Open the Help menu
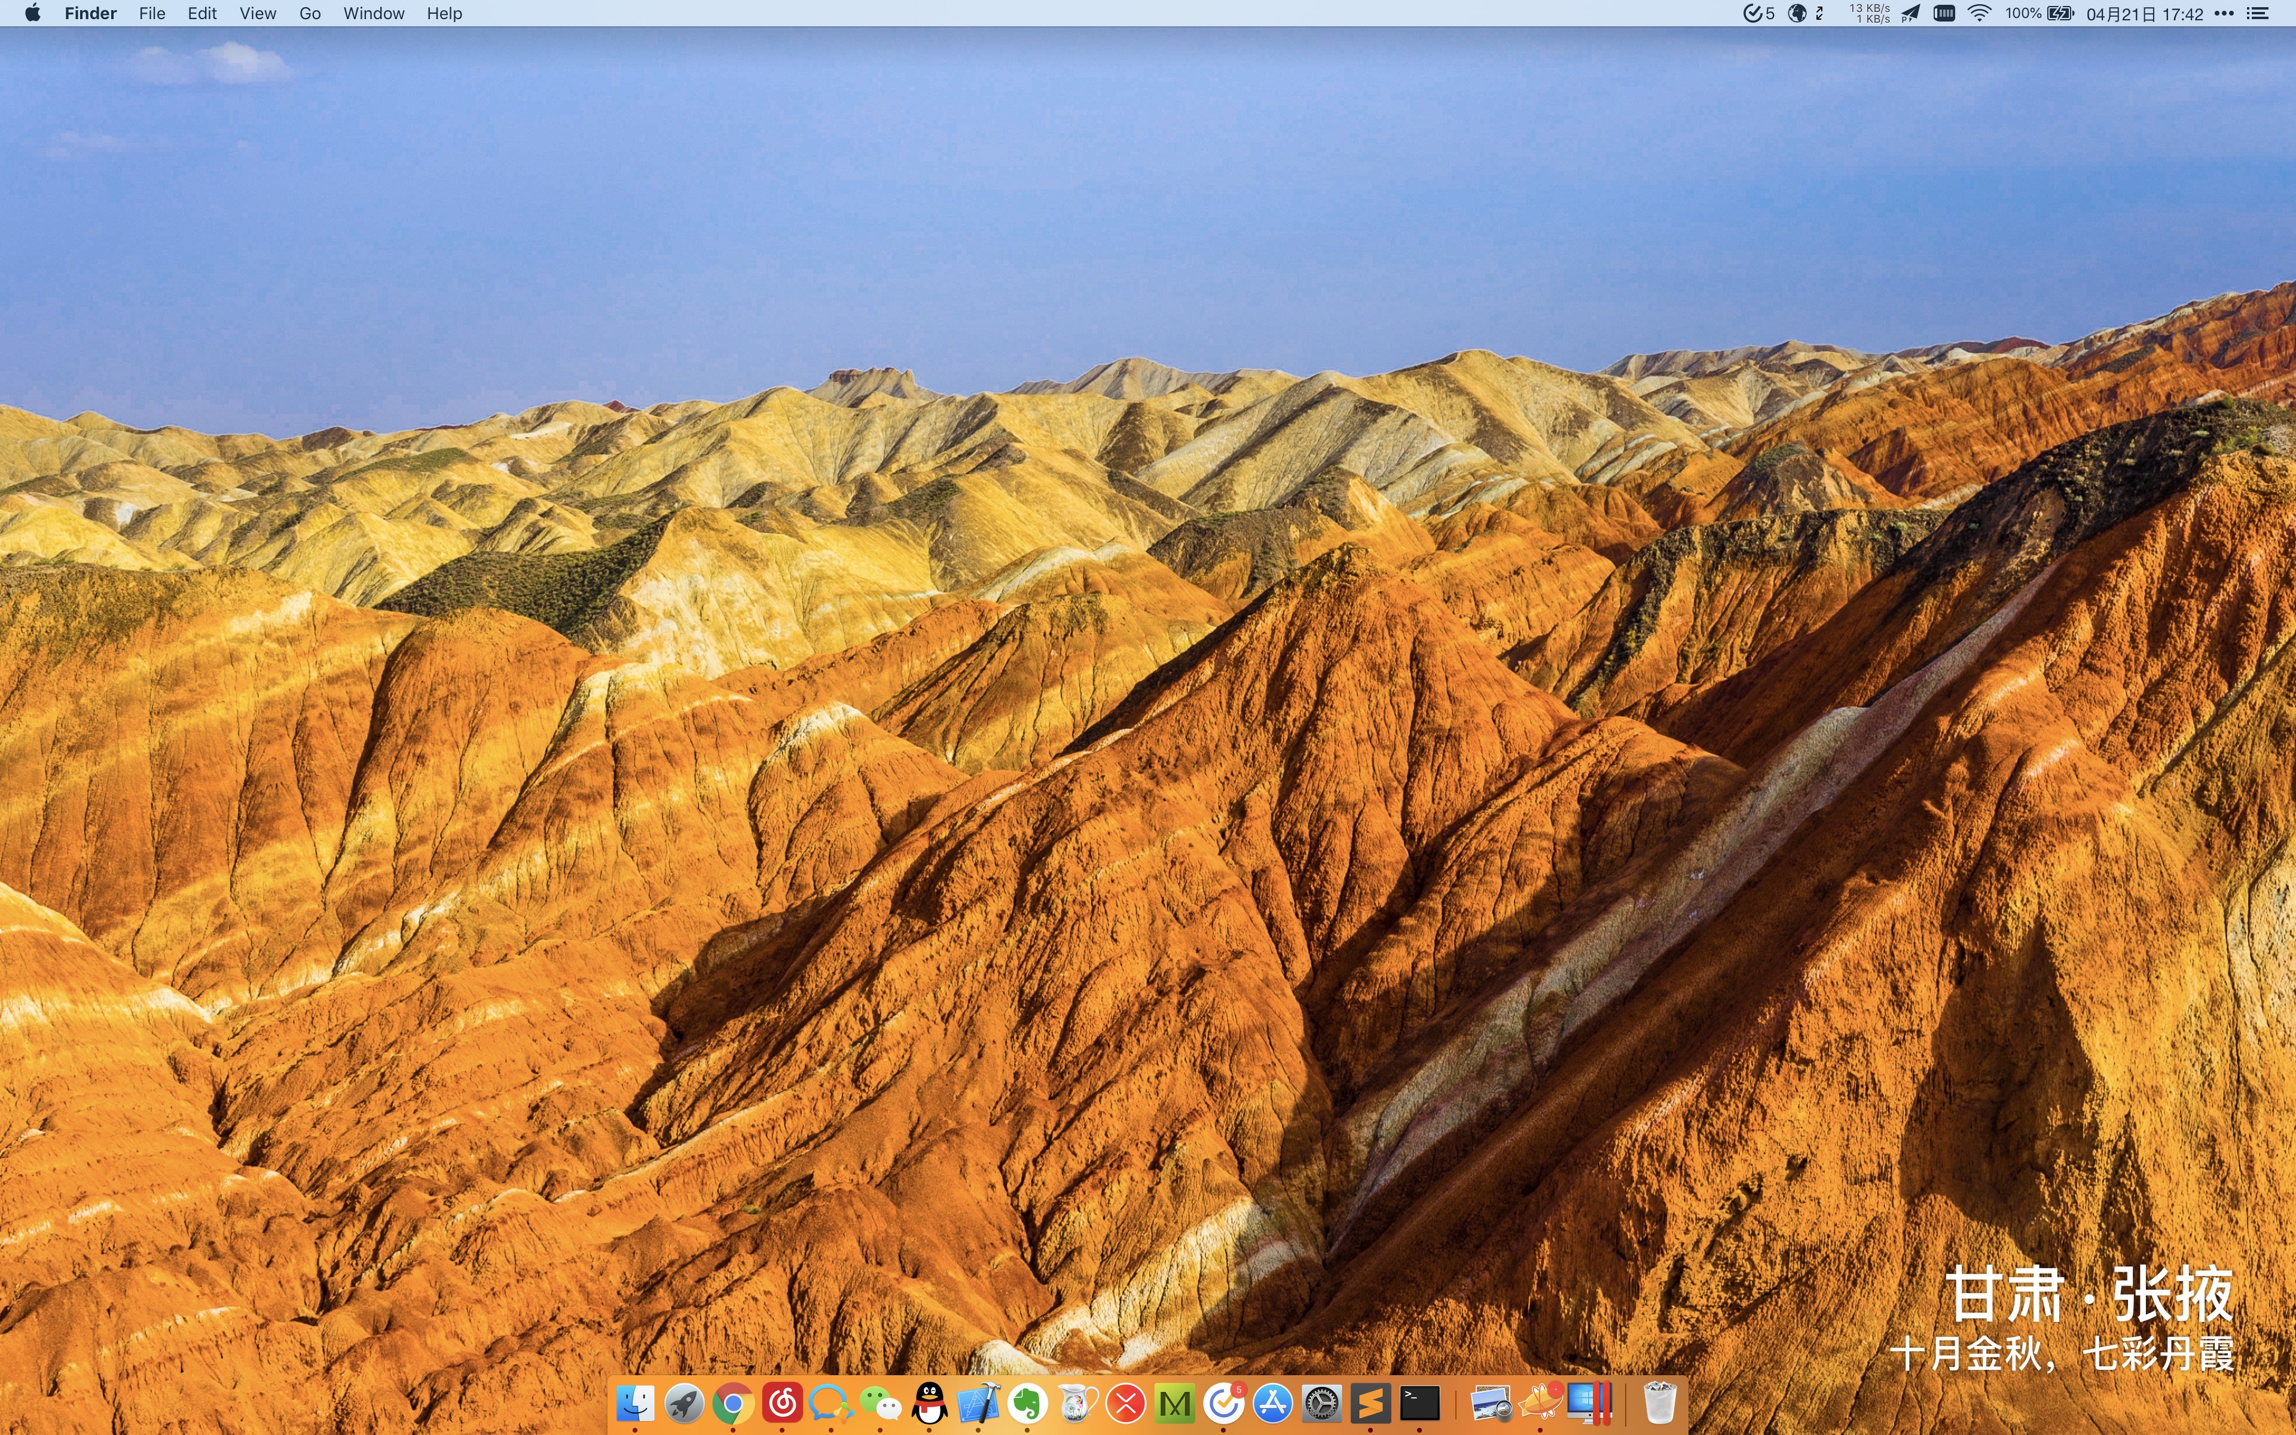 click(444, 13)
